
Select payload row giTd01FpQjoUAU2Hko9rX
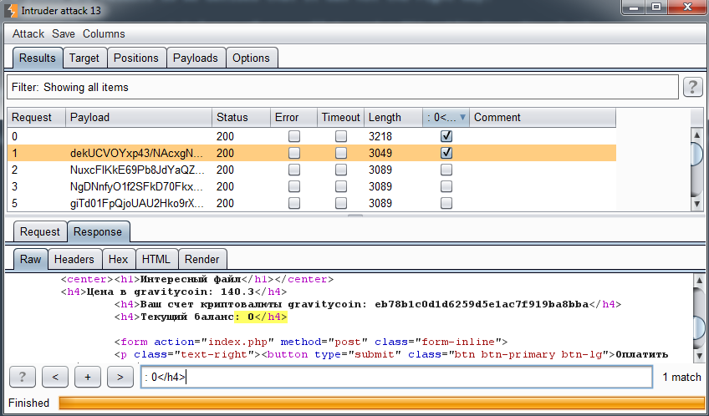[x=312, y=203]
